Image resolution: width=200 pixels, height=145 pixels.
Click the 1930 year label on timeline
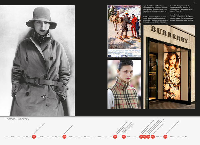point(171,137)
